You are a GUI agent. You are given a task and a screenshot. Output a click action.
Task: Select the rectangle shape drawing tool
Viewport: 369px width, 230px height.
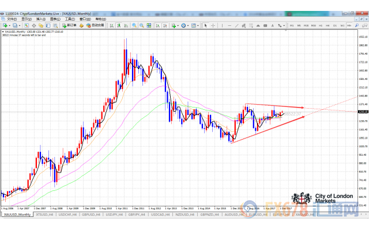click(x=265, y=25)
